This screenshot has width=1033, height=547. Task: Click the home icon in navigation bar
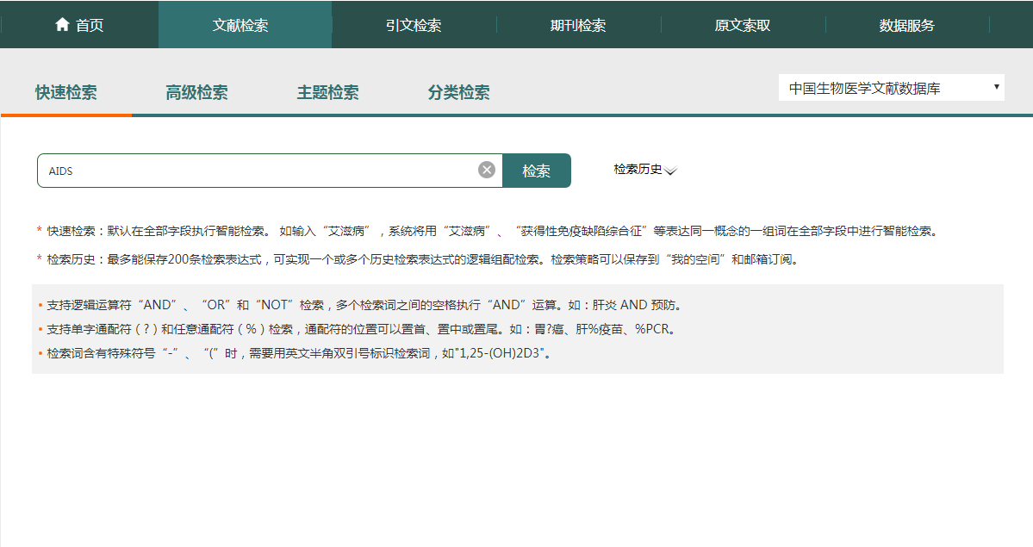coord(62,25)
